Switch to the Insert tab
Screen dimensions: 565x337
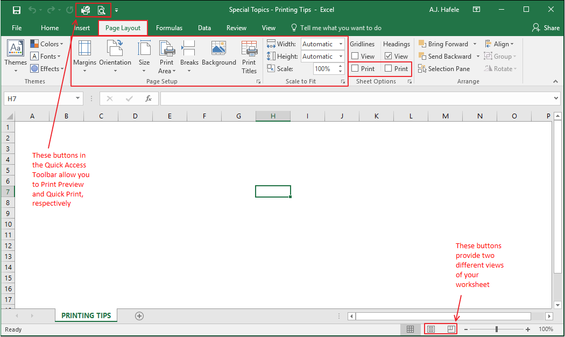point(82,28)
